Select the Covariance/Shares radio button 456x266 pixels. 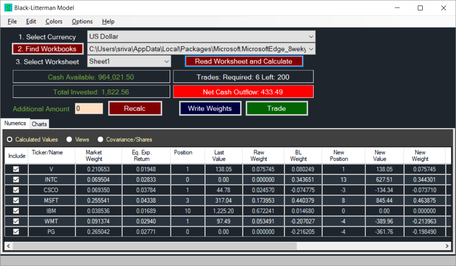coord(100,139)
